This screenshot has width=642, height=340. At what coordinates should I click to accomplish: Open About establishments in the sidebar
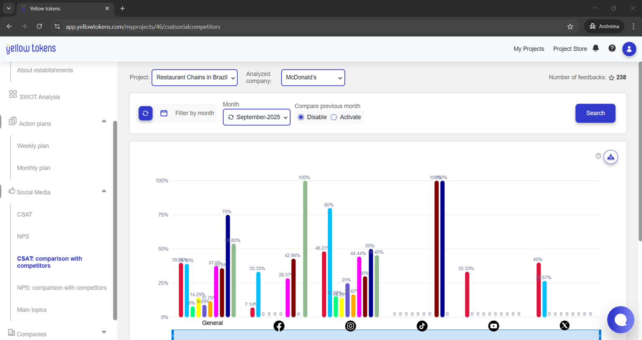pyautogui.click(x=45, y=70)
